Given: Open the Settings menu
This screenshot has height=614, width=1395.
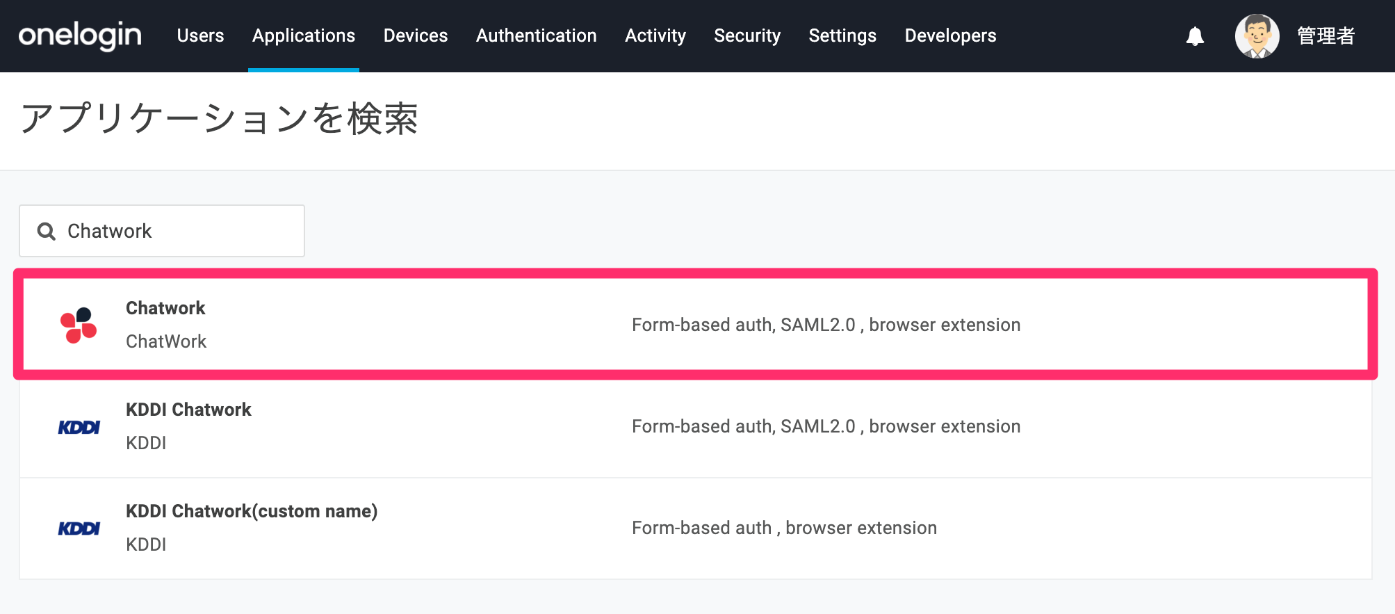Looking at the screenshot, I should (x=842, y=35).
